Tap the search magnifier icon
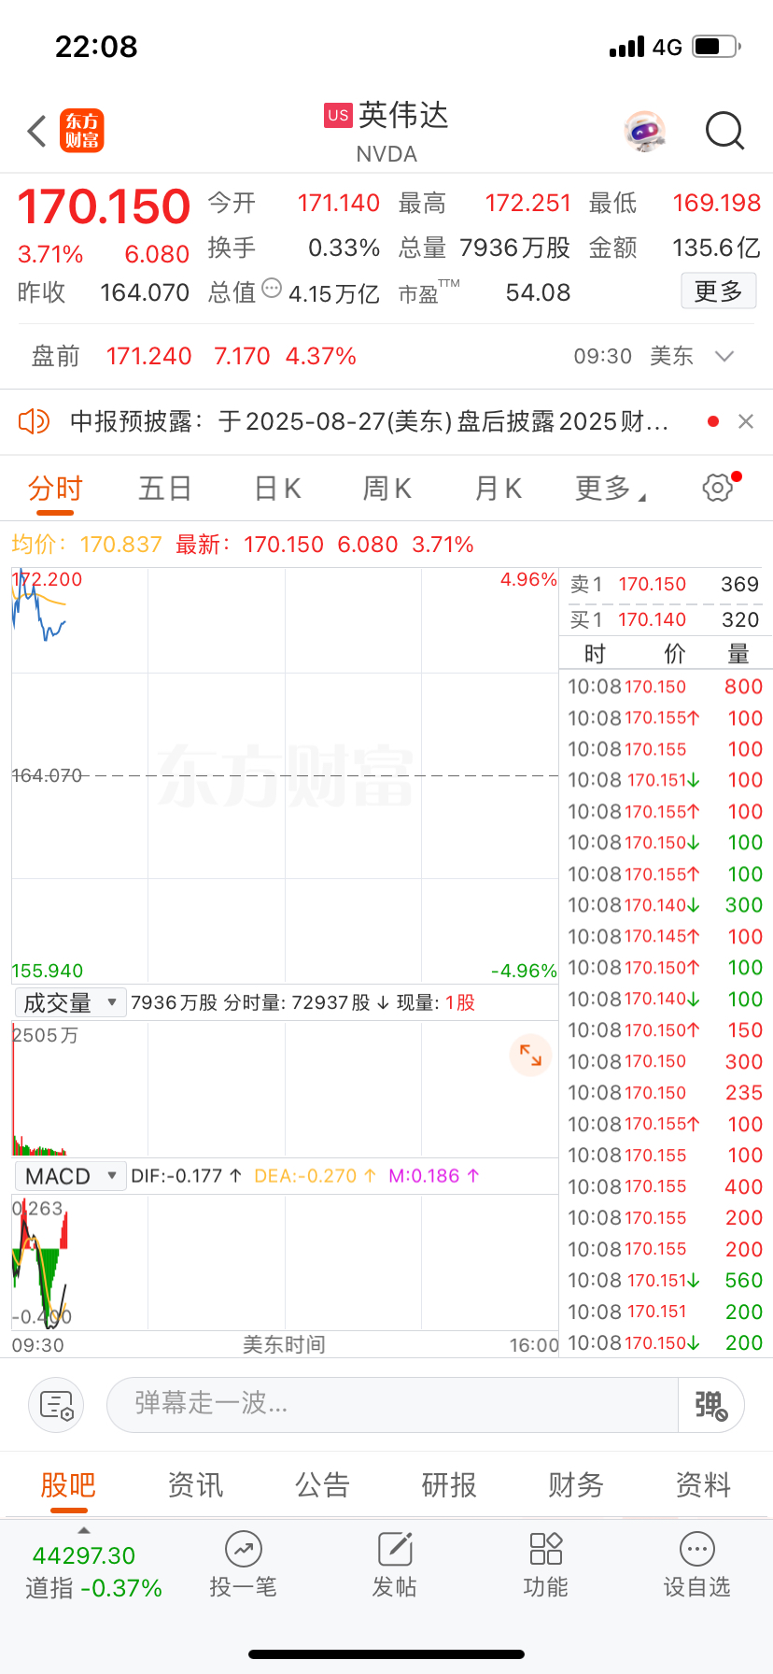The height and width of the screenshot is (1674, 773). [724, 131]
